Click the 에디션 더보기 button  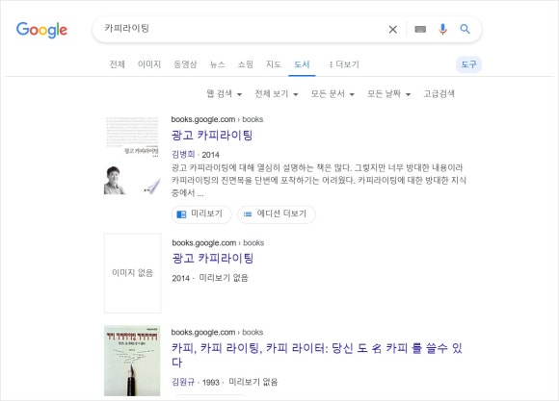click(x=277, y=214)
